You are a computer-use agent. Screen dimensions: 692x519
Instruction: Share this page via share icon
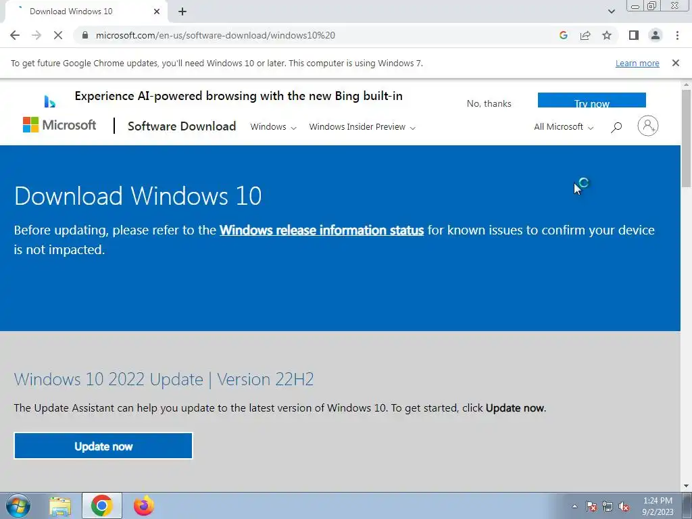point(585,35)
